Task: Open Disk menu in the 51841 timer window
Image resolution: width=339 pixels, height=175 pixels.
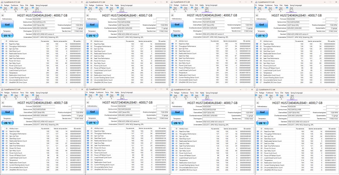Action: (27, 92)
